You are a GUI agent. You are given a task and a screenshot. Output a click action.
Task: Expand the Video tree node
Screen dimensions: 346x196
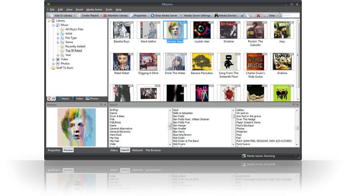tap(53, 59)
